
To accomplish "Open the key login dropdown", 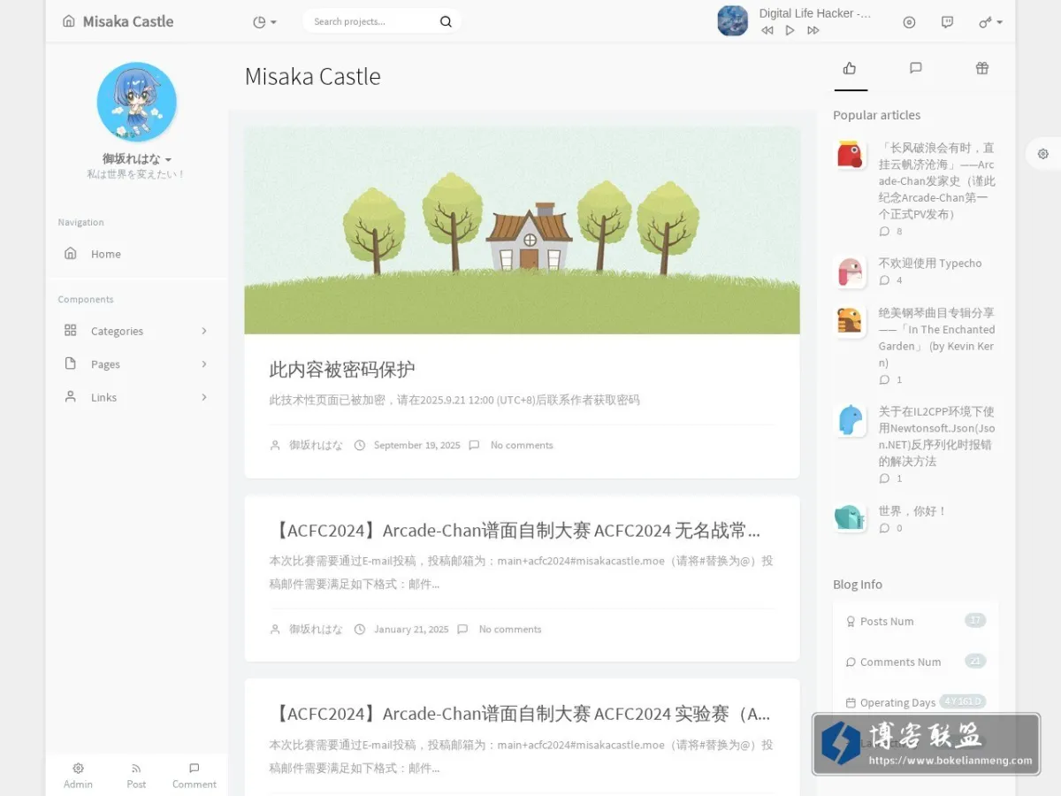I will [x=990, y=22].
